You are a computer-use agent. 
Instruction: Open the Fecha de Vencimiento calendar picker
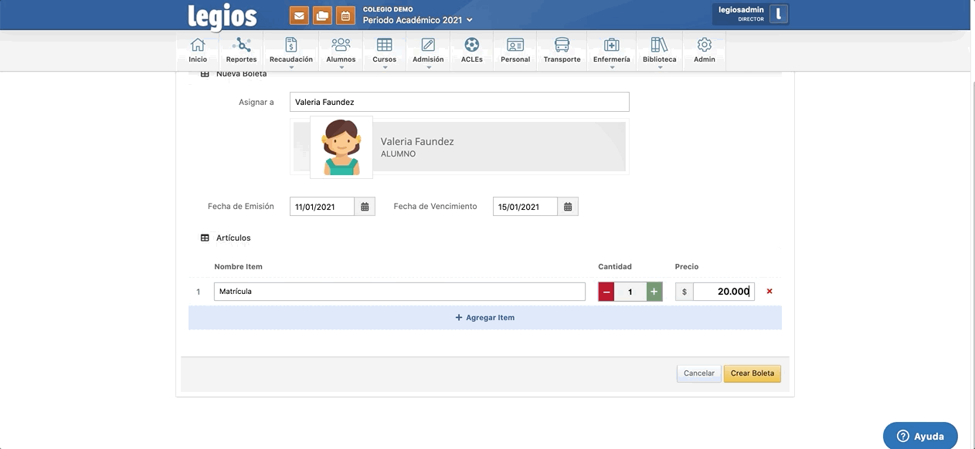(x=568, y=207)
